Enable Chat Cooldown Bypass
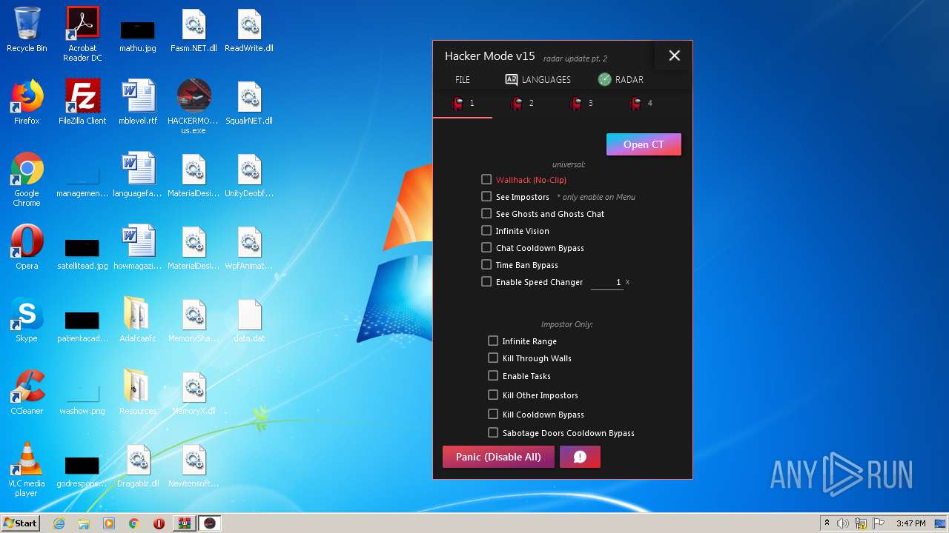This screenshot has height=533, width=949. [x=486, y=247]
